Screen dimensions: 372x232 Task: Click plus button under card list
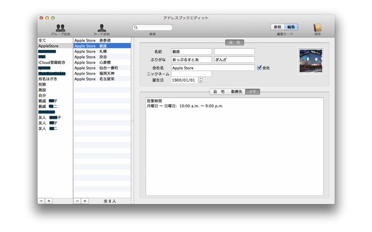[x=85, y=201]
